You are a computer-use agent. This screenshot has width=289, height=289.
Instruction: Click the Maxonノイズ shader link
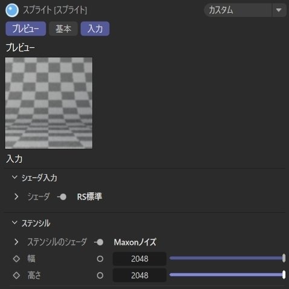click(x=135, y=242)
